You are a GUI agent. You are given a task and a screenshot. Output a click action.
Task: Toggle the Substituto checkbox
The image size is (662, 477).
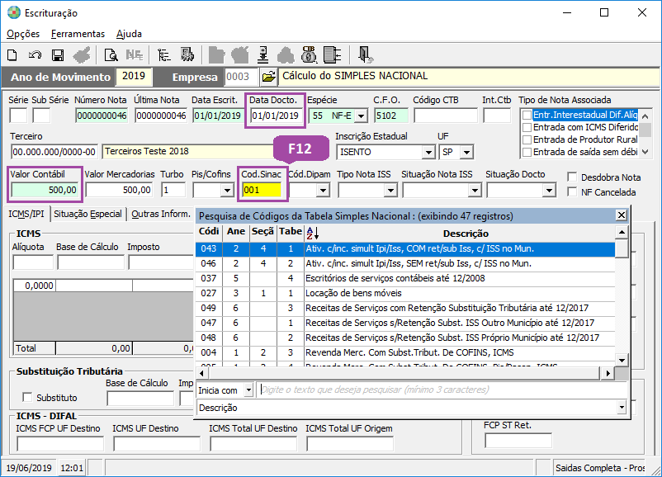tap(27, 397)
